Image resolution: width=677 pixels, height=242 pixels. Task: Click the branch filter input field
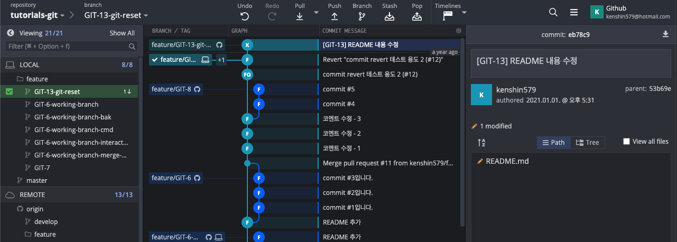coord(66,46)
